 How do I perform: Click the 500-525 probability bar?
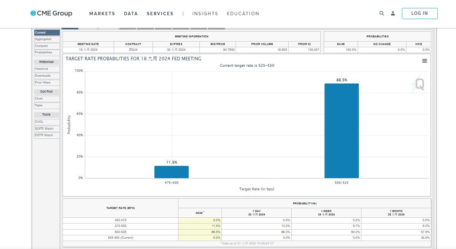coord(341,130)
